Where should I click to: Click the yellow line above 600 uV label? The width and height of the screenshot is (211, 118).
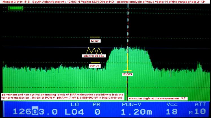[x=95, y=62]
